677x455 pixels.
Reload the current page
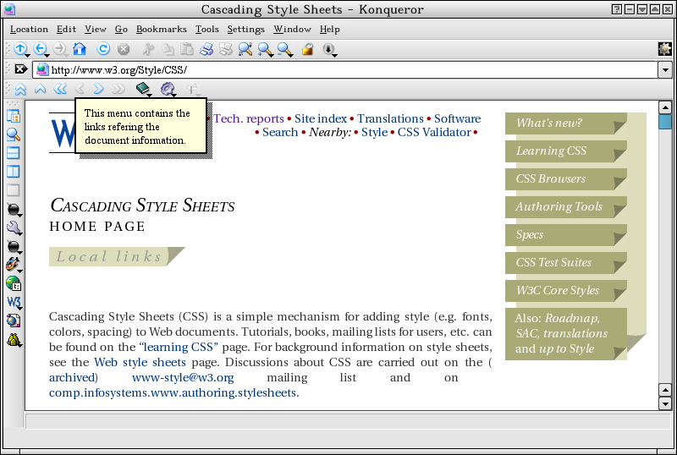point(103,50)
